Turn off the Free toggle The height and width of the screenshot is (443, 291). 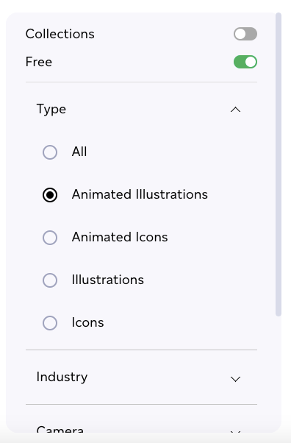coord(245,62)
